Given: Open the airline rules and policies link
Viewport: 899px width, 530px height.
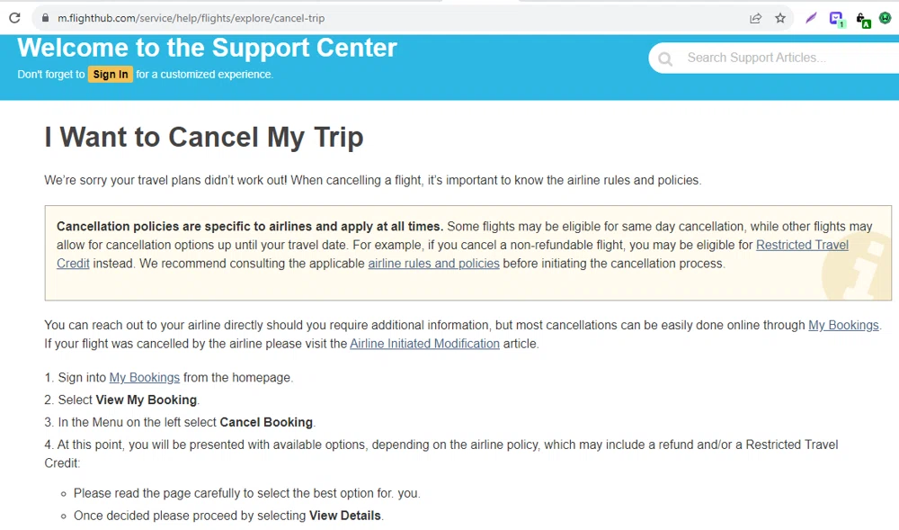Looking at the screenshot, I should click(x=433, y=263).
